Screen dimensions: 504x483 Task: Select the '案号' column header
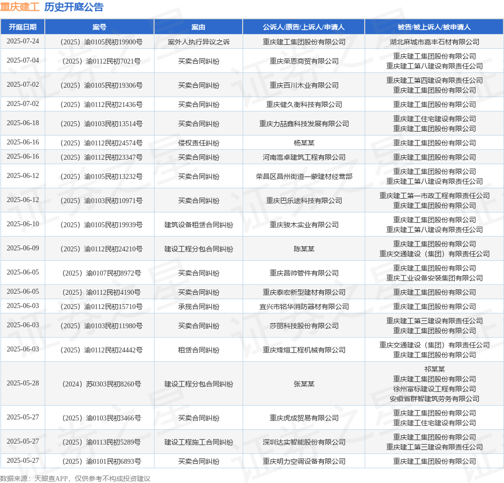(x=99, y=27)
